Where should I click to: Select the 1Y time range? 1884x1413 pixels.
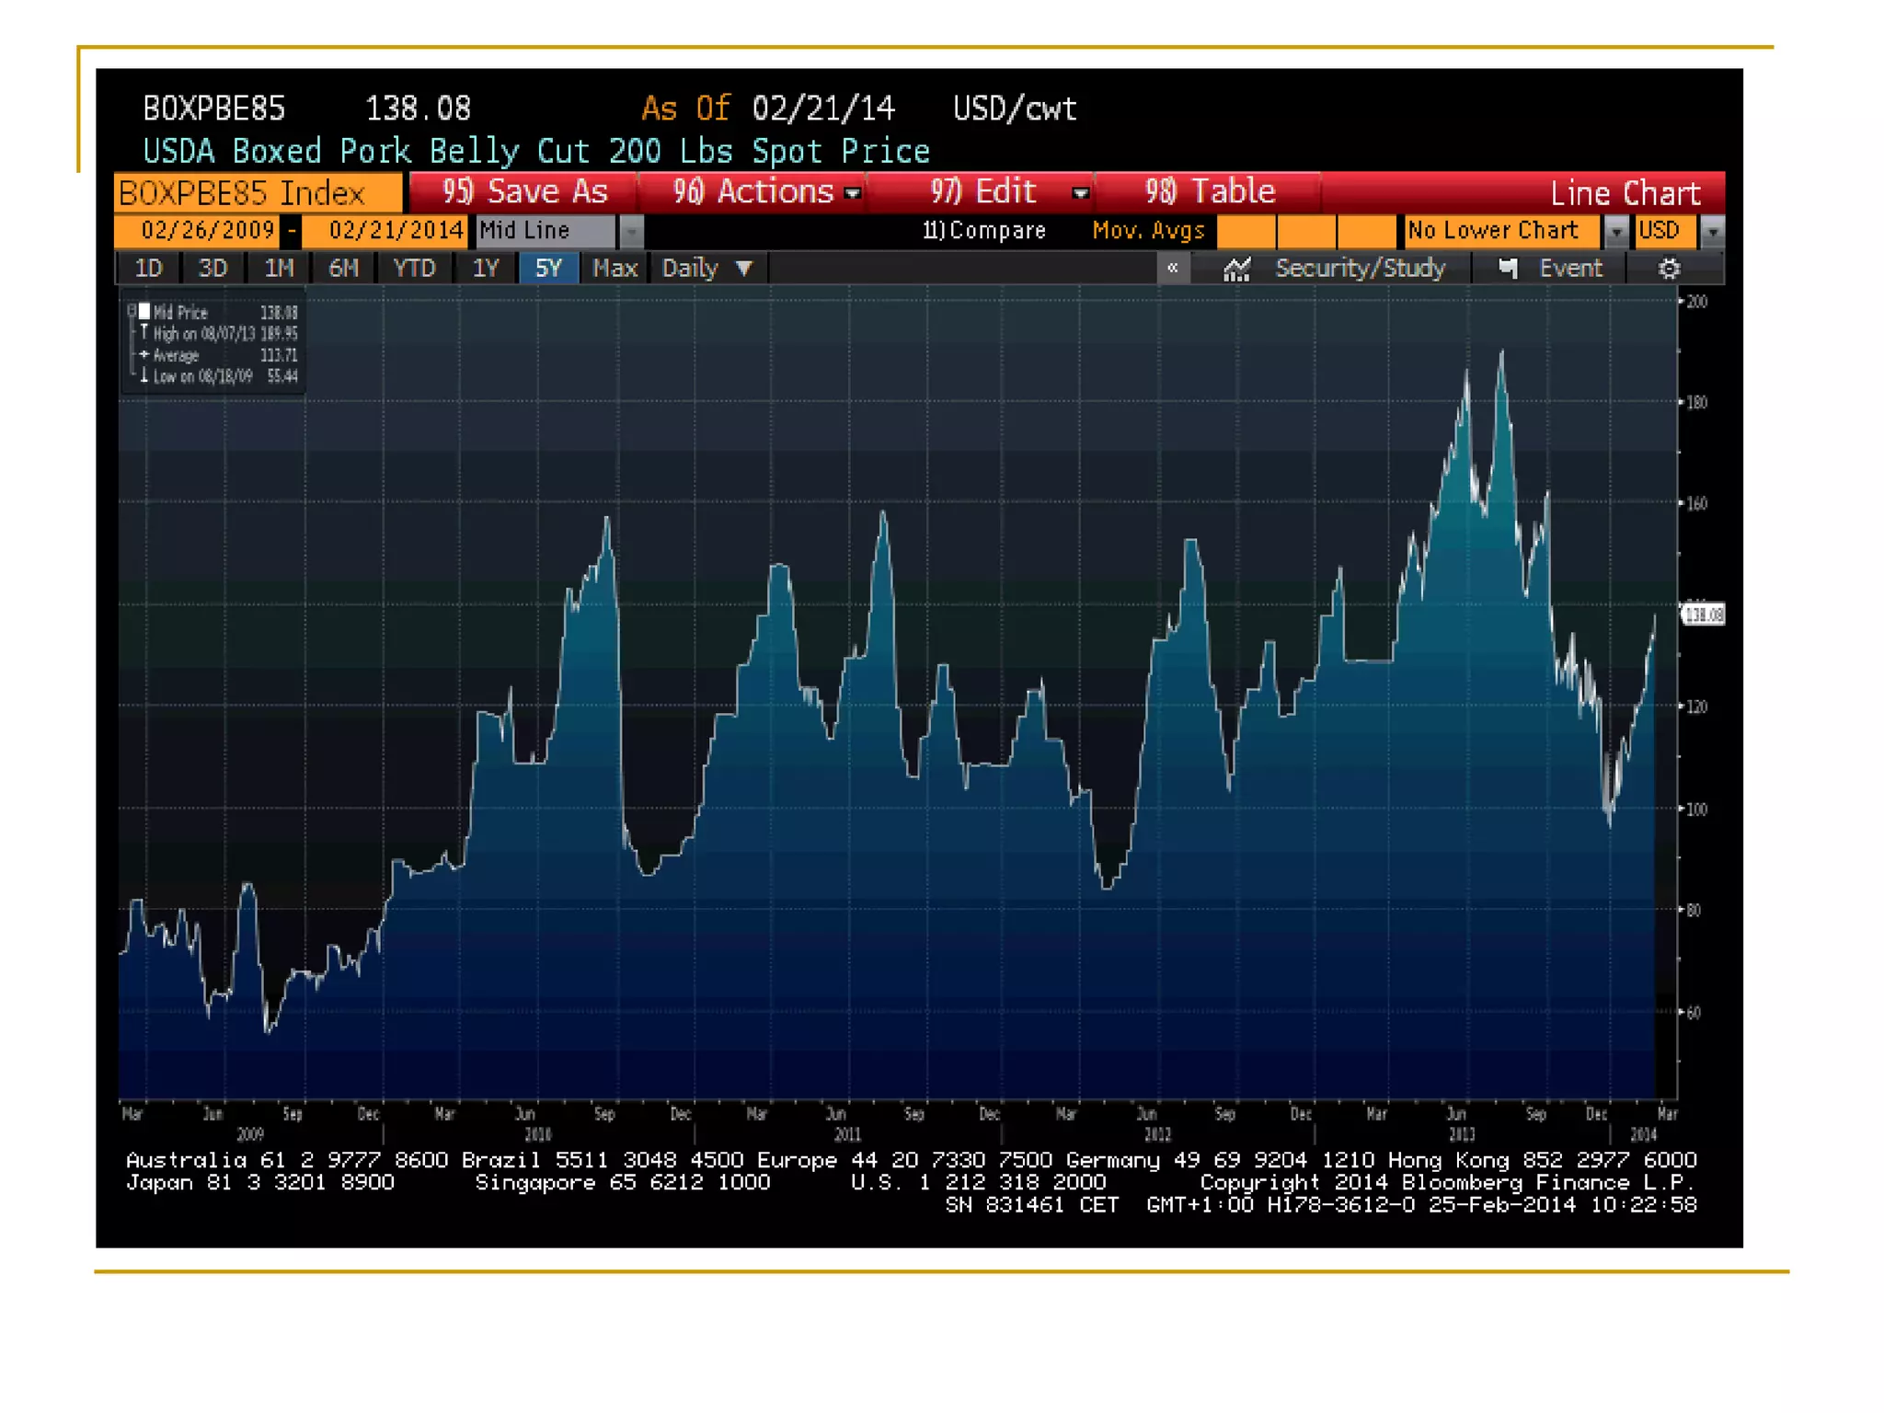click(x=485, y=269)
